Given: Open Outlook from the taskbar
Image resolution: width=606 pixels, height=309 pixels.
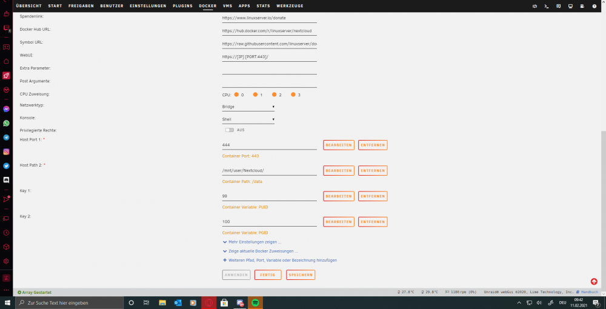Looking at the screenshot, I should [178, 303].
